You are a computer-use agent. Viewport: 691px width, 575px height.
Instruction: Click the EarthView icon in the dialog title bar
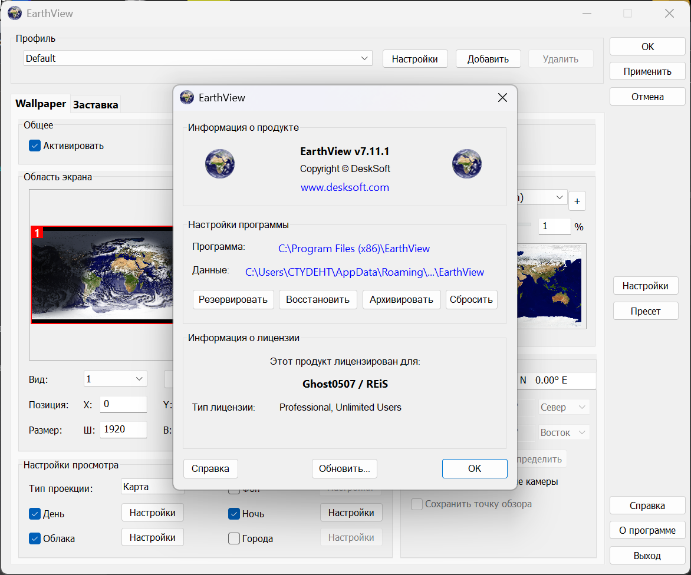187,97
